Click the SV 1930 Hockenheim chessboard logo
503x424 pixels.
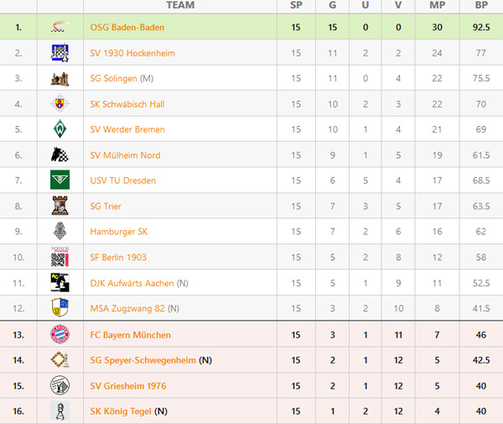point(60,53)
